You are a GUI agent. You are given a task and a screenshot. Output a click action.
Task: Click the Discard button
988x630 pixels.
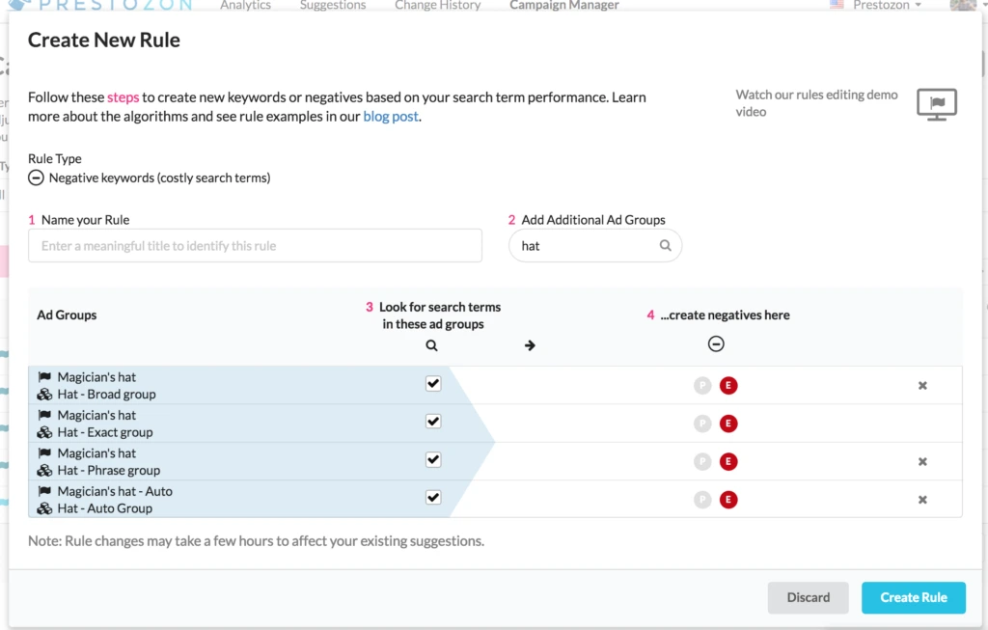coord(808,597)
